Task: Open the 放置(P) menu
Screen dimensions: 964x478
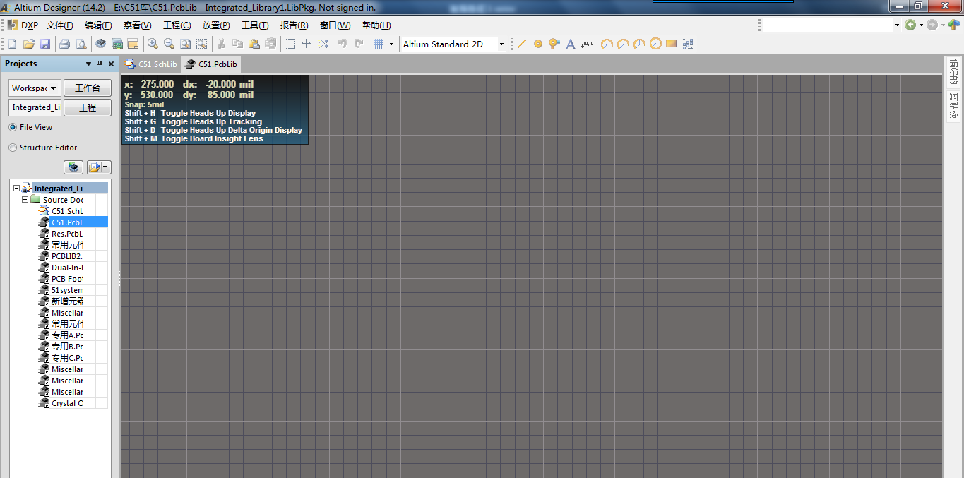Action: click(216, 25)
